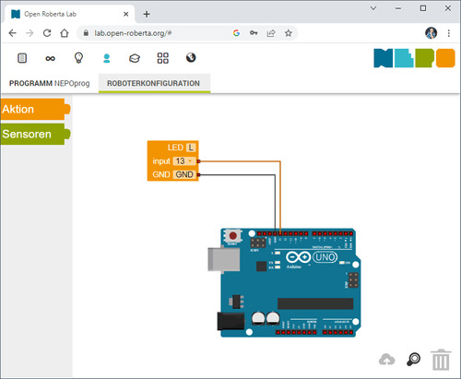Click the robot selection infinity icon
This screenshot has width=461, height=379.
point(50,58)
